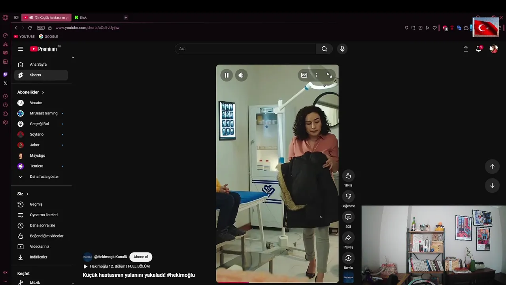Open Beğendiğim videolar
506x285 pixels.
click(x=41, y=236)
